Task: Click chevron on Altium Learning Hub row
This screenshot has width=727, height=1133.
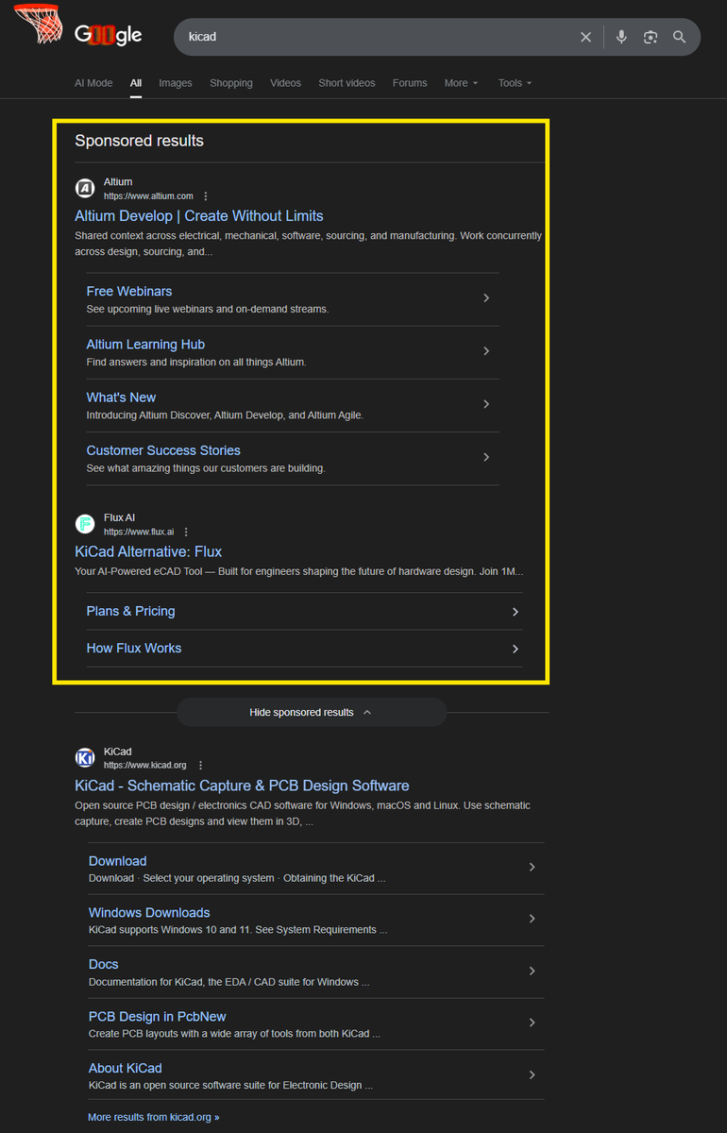Action: pyautogui.click(x=486, y=351)
